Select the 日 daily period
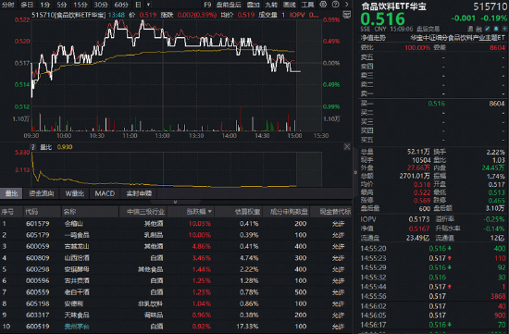 (138, 5)
